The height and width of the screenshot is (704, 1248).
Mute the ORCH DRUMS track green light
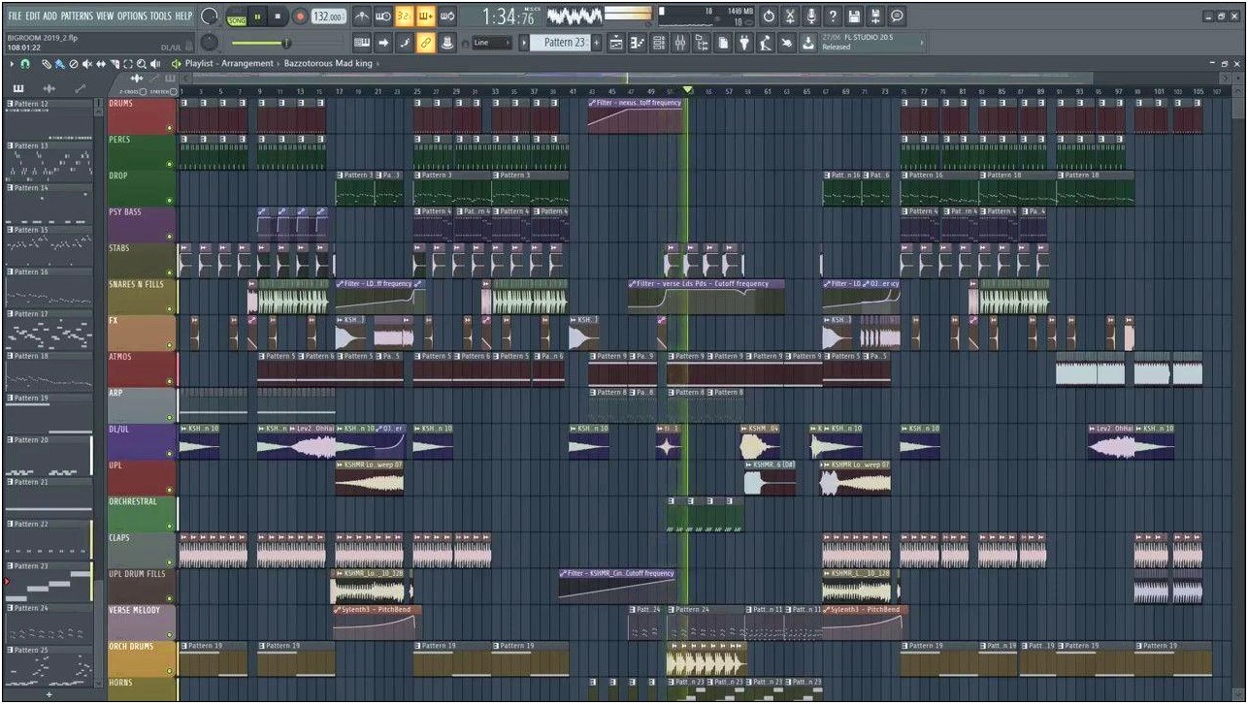[170, 671]
